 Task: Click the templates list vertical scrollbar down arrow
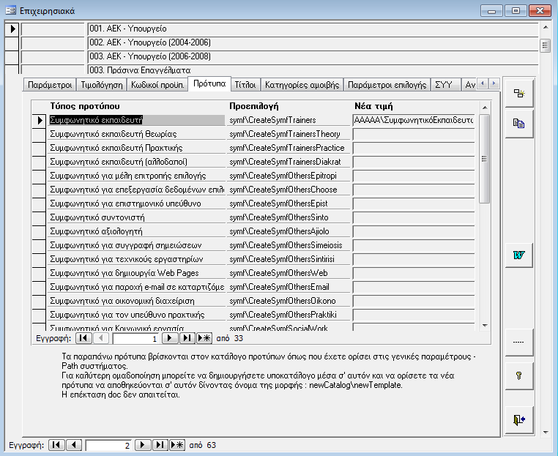(484, 325)
